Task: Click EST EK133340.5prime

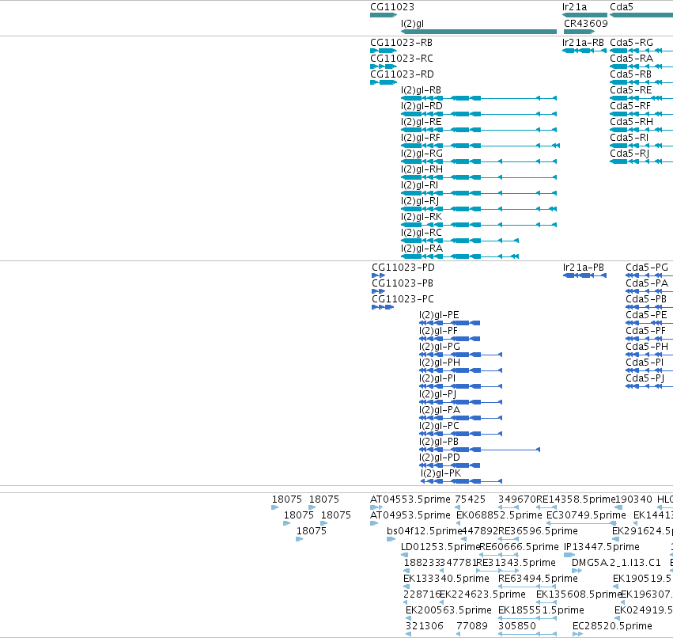Action: (446, 579)
